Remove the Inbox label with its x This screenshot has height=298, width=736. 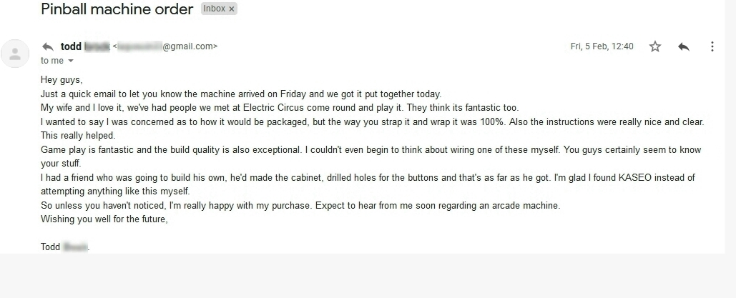pos(232,9)
